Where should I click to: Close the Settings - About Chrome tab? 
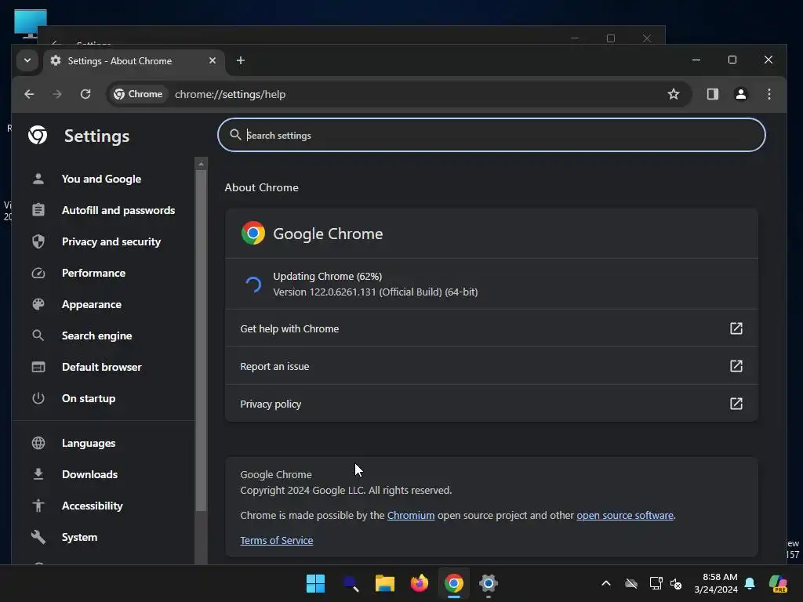(x=213, y=60)
